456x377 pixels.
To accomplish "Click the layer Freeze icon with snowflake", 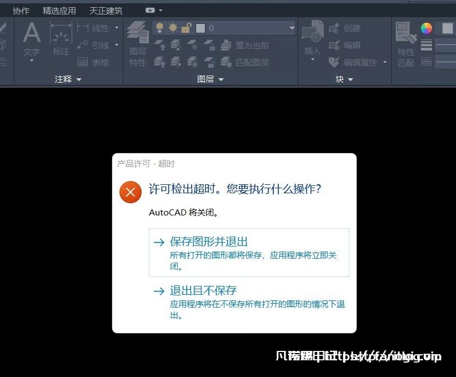I will click(193, 45).
